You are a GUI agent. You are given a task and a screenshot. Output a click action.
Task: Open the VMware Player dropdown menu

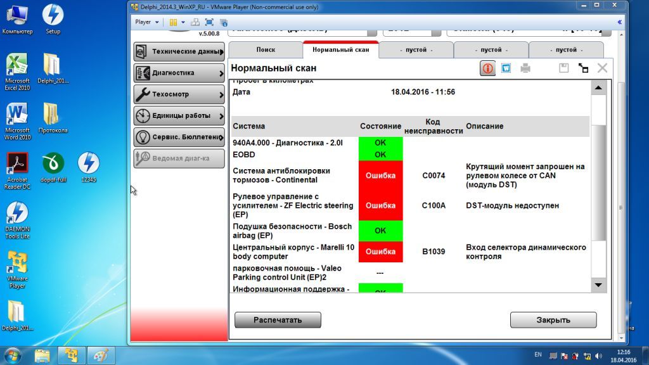point(147,22)
